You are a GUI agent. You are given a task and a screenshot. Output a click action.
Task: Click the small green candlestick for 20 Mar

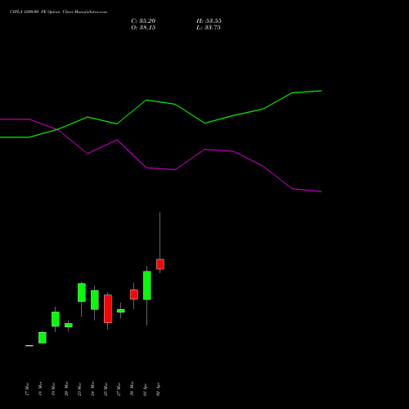click(x=69, y=325)
